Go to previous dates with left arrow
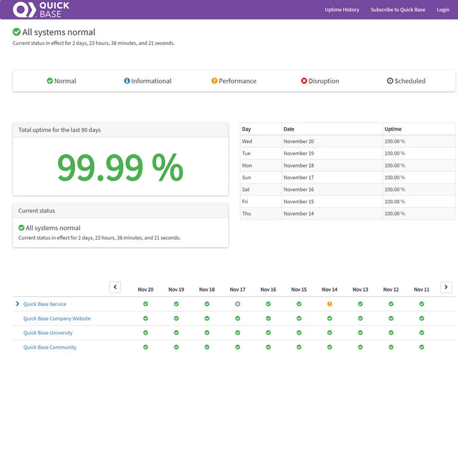This screenshot has height=458, width=458. [115, 287]
